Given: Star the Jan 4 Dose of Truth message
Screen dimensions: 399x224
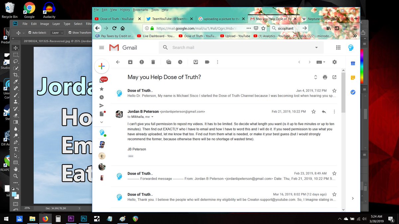Looking at the screenshot, I should (334, 91).
